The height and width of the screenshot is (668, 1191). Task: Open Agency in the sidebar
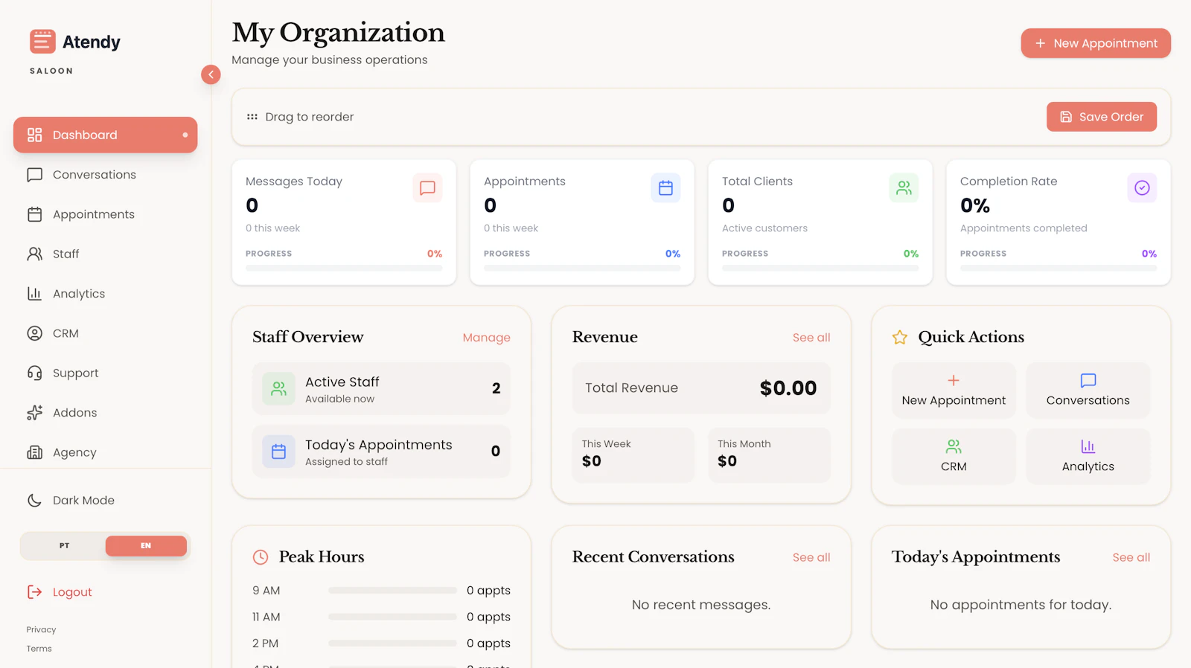point(105,452)
